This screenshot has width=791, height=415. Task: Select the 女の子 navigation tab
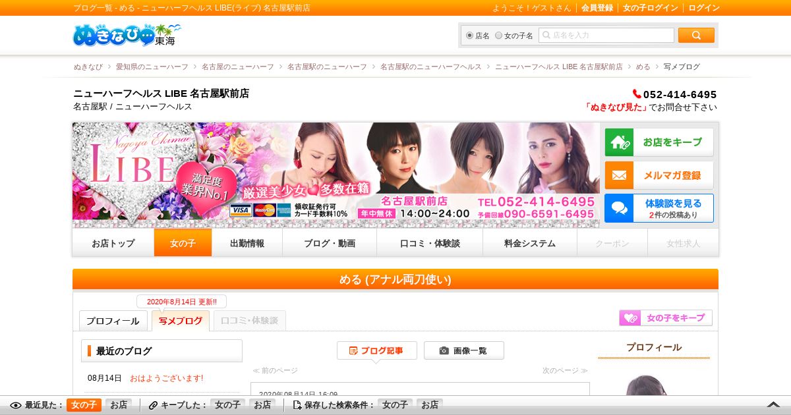[183, 243]
